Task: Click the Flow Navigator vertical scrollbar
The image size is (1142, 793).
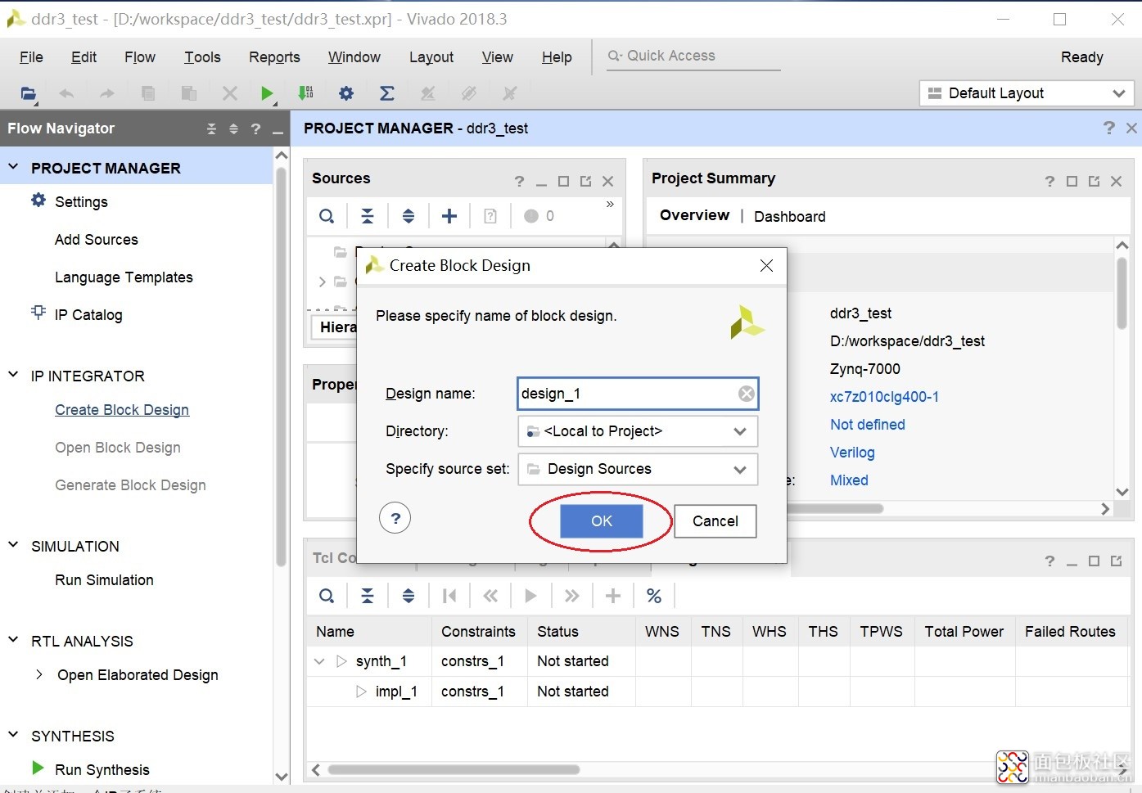Action: 281,367
